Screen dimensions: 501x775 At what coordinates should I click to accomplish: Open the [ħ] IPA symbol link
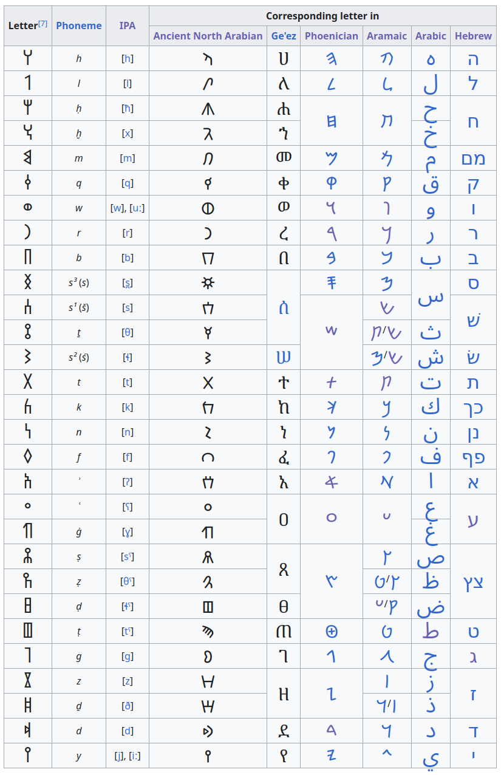[128, 109]
